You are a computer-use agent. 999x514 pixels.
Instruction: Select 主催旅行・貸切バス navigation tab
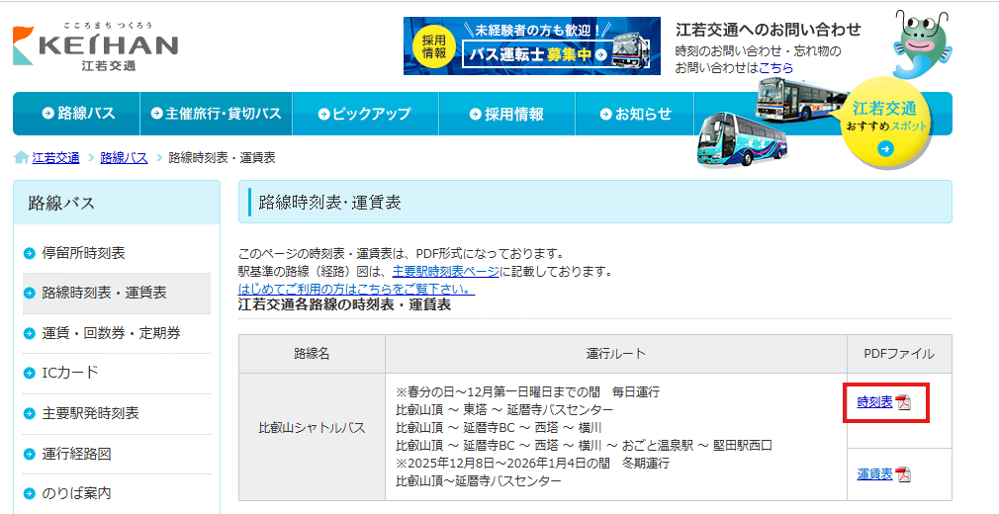point(216,114)
